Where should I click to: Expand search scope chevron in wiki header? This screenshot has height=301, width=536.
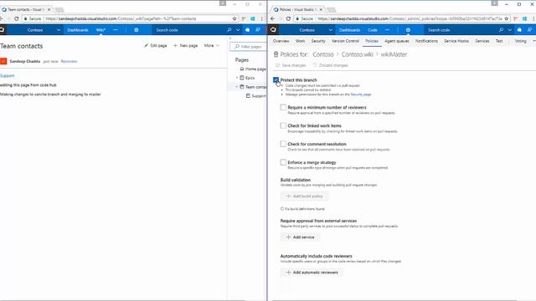[238, 30]
